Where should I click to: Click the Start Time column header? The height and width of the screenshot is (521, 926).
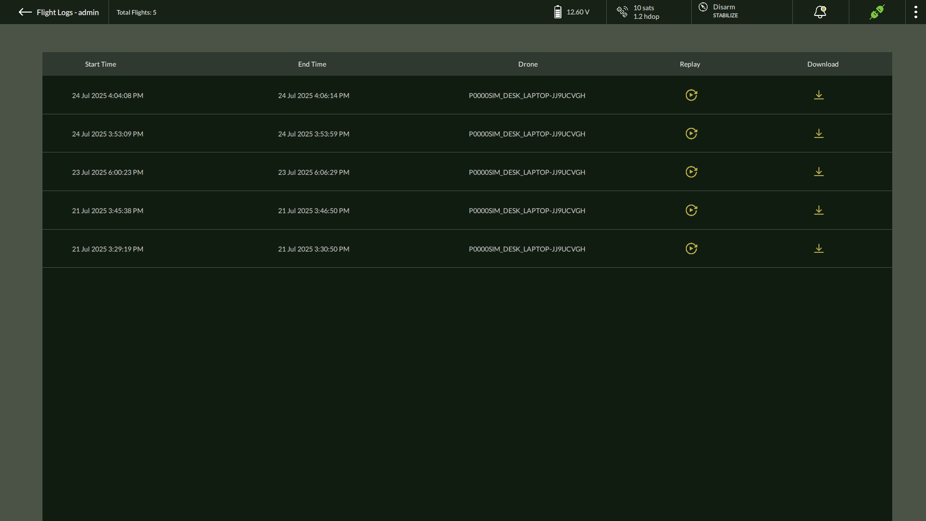[100, 64]
